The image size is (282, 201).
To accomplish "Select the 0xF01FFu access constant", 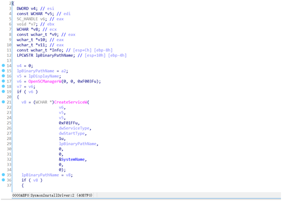I will click(68, 123).
